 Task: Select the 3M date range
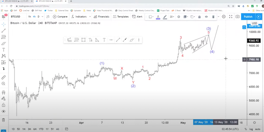tap(29, 129)
